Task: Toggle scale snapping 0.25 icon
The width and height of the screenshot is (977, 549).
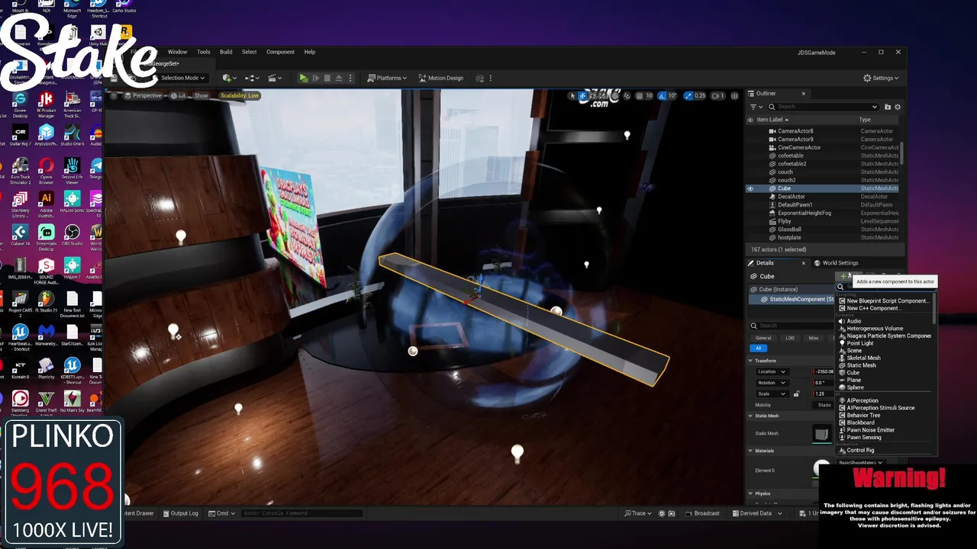Action: [x=688, y=95]
